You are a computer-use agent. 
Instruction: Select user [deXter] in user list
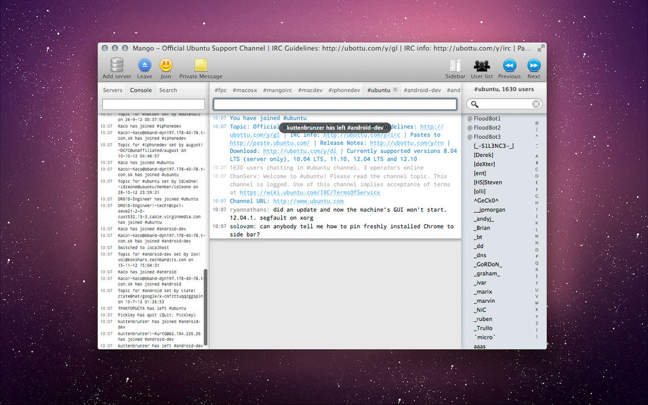(484, 164)
